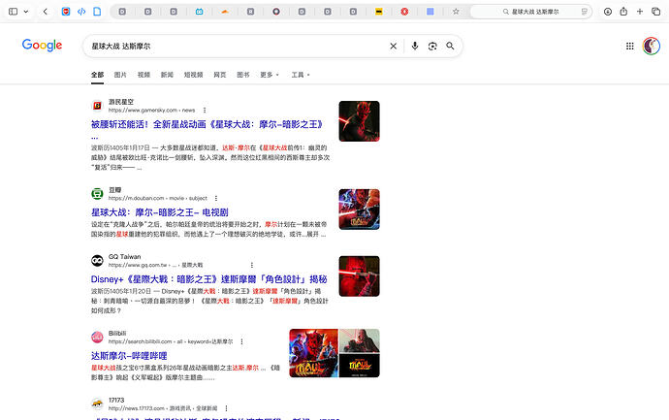Switch to the orange cloud icon tab

tap(225, 12)
